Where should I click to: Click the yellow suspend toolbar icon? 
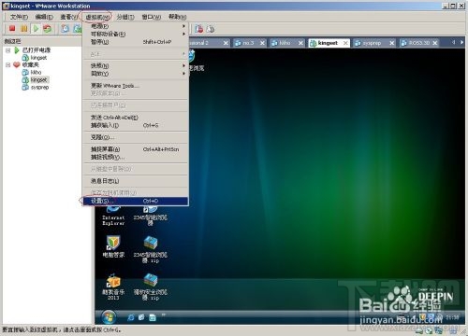pos(24,29)
